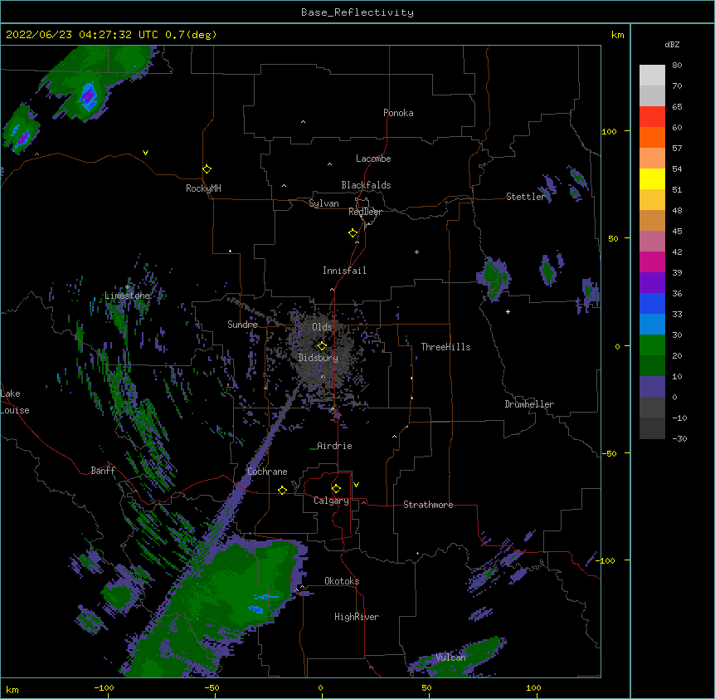Click the yellow diamond marker above RockyMH
Image resolution: width=715 pixels, height=699 pixels.
[x=207, y=169]
